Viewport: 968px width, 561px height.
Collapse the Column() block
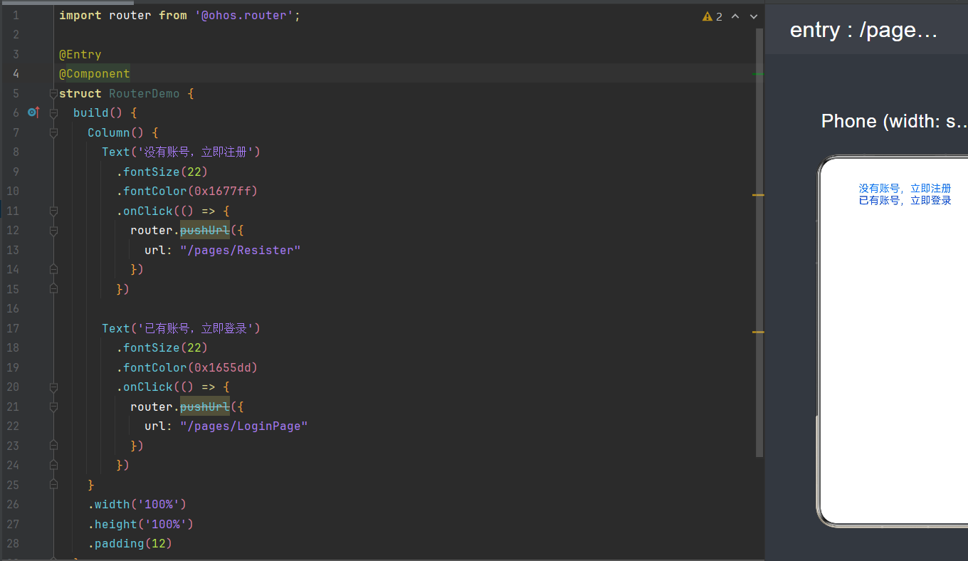coord(53,132)
